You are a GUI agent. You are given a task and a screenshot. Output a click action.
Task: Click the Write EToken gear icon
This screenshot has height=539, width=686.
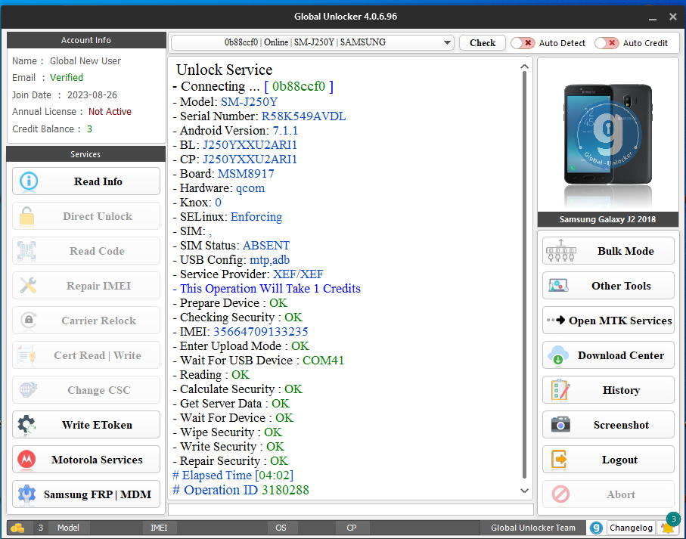click(x=26, y=424)
